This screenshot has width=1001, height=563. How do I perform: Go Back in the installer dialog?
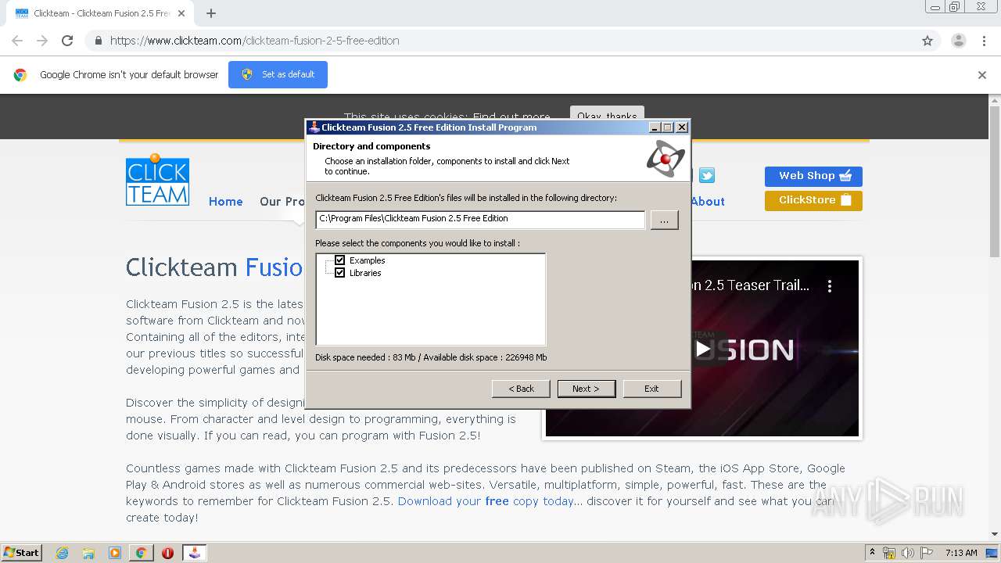(x=521, y=389)
